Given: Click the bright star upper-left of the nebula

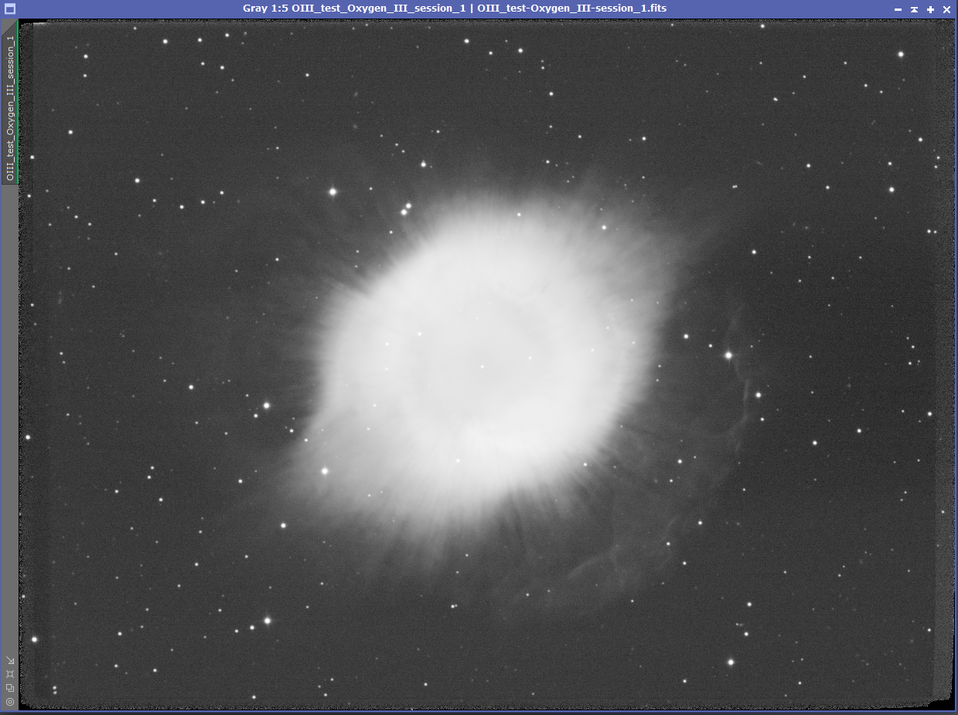Looking at the screenshot, I should pos(333,192).
